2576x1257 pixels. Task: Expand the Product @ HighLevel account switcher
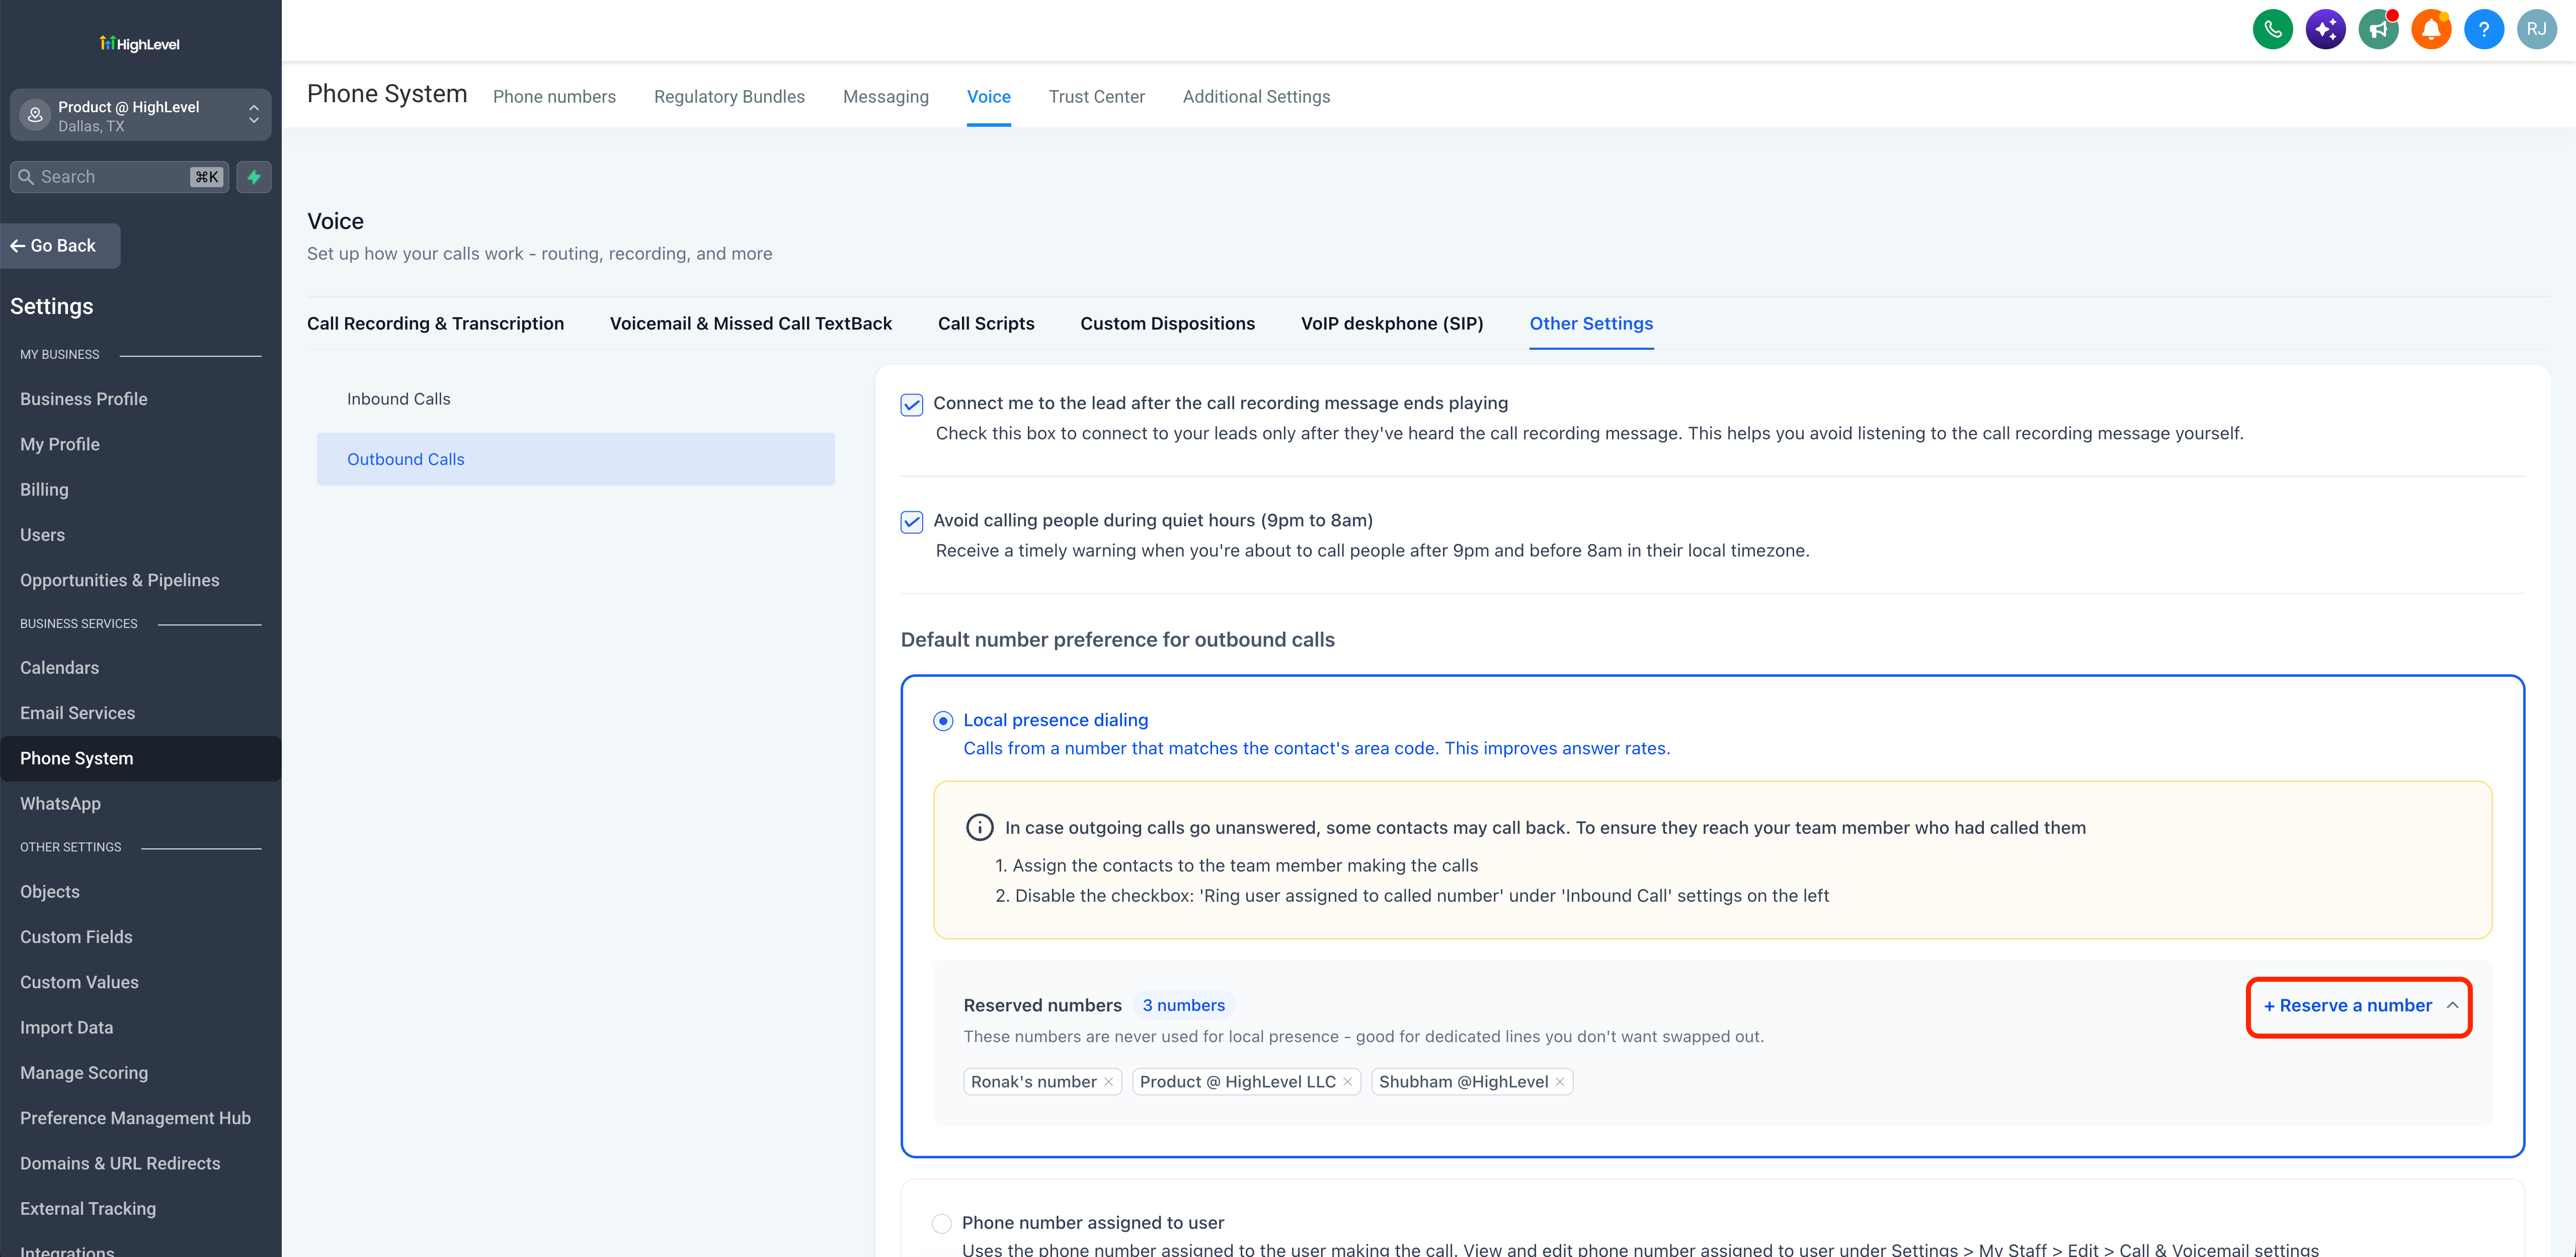(x=140, y=115)
